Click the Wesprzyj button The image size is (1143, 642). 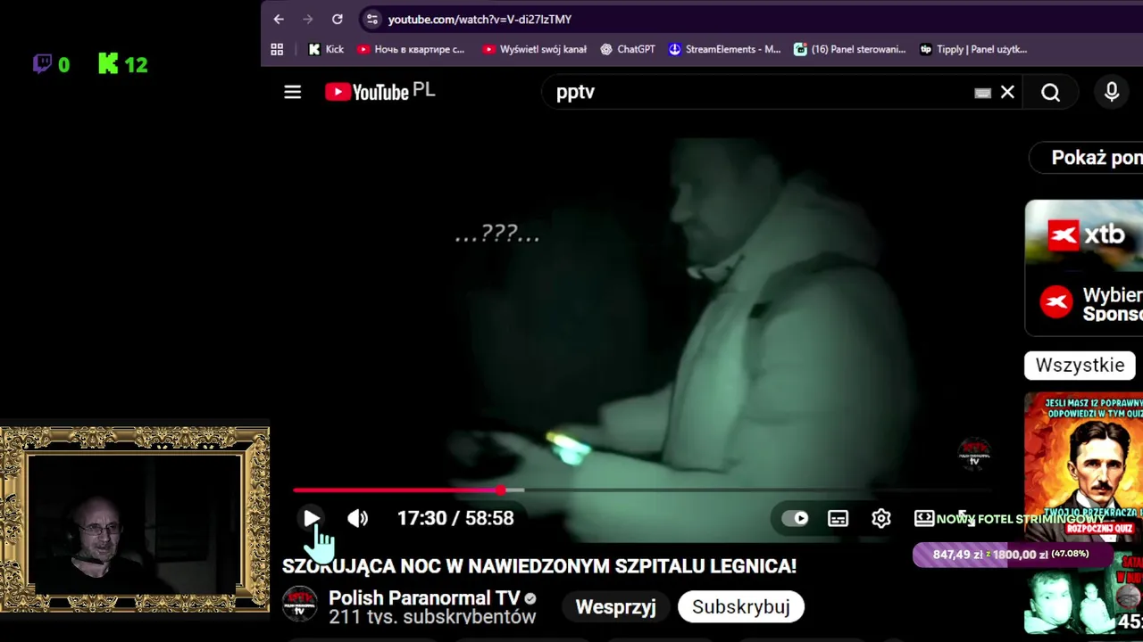[615, 606]
